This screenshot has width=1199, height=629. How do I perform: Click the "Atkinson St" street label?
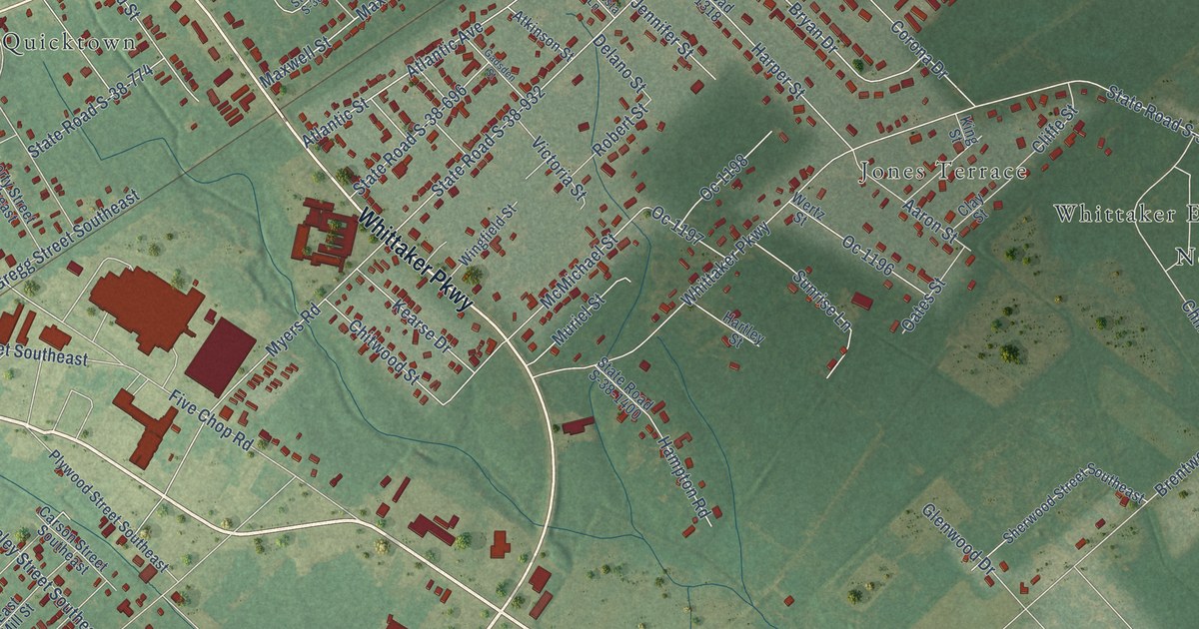(541, 35)
